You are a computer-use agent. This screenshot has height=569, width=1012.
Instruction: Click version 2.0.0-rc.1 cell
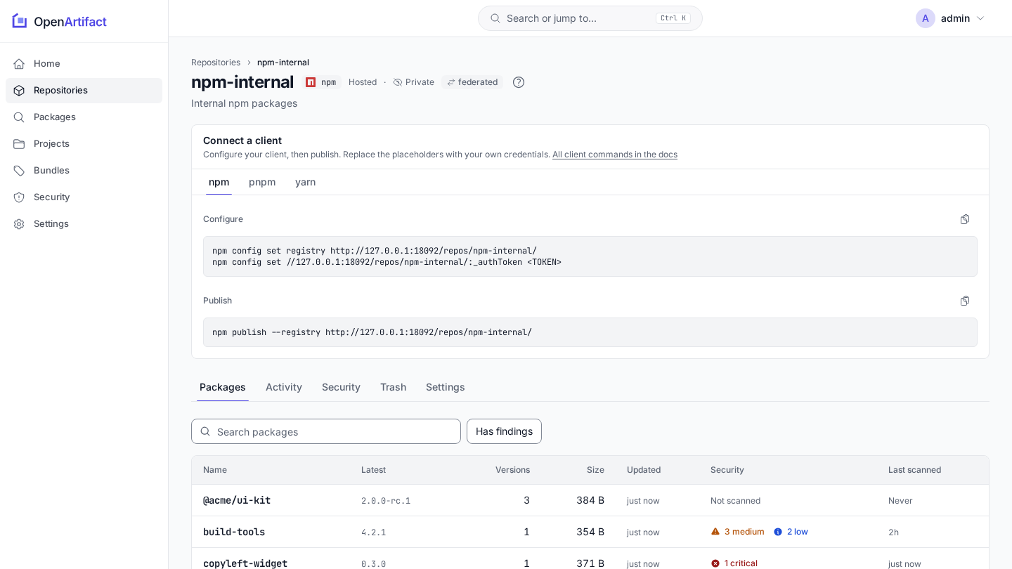tap(386, 501)
